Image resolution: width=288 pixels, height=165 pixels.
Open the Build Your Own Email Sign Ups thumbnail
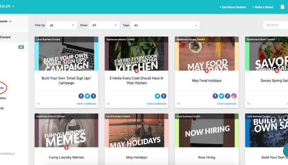[66, 54]
